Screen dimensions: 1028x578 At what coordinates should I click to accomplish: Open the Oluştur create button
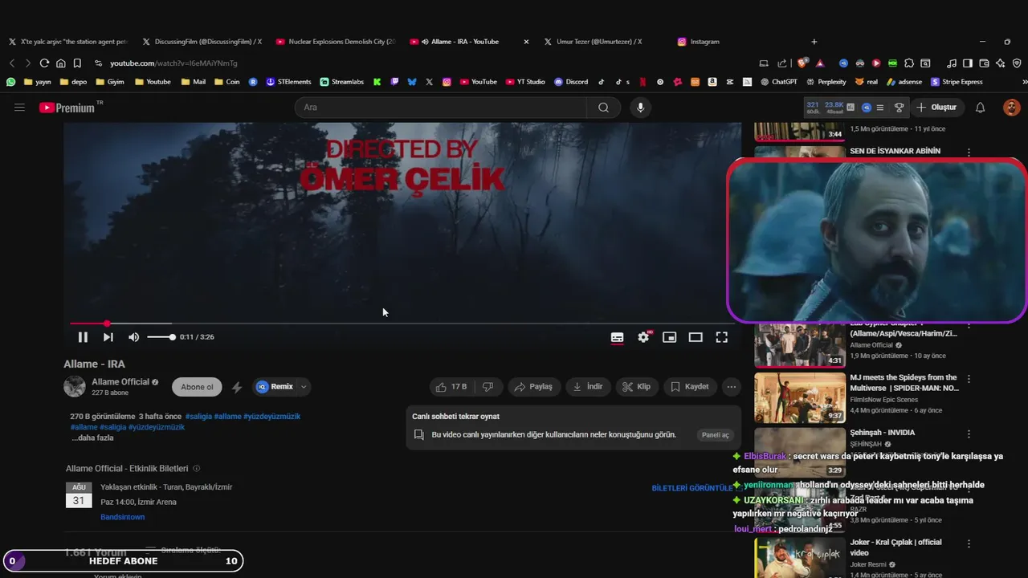pyautogui.click(x=936, y=108)
